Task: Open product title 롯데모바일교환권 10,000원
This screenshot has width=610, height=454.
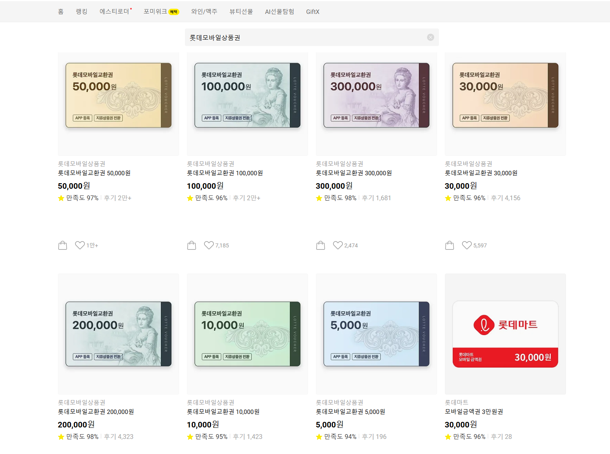Action: pyautogui.click(x=223, y=412)
